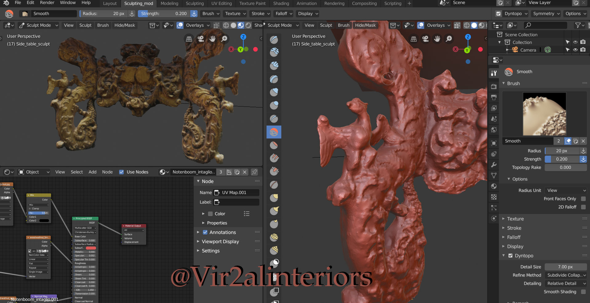The height and width of the screenshot is (303, 590).
Task: Open the Refine Method dropdown
Action: click(x=566, y=275)
